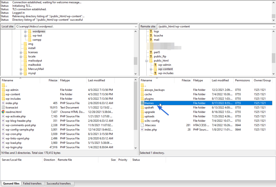Viewport: 276px width, 187px height.
Task: Expand the licenses folder node
Action: point(21,52)
